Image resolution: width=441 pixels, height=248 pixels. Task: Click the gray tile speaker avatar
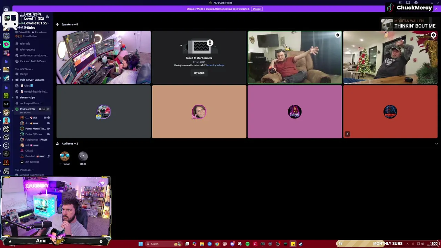(x=103, y=112)
